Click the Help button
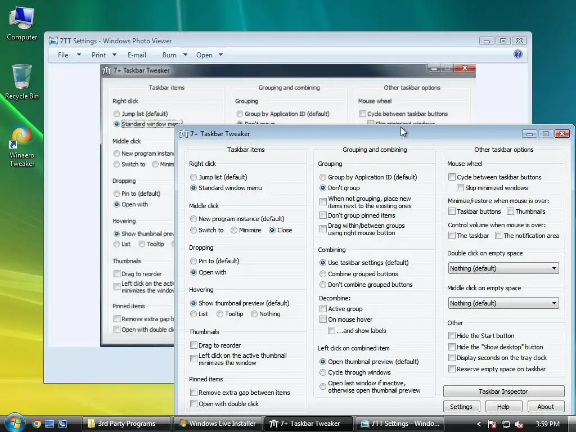 coord(503,407)
